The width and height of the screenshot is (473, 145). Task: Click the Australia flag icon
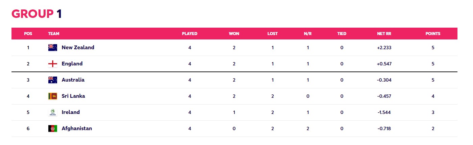coord(53,80)
